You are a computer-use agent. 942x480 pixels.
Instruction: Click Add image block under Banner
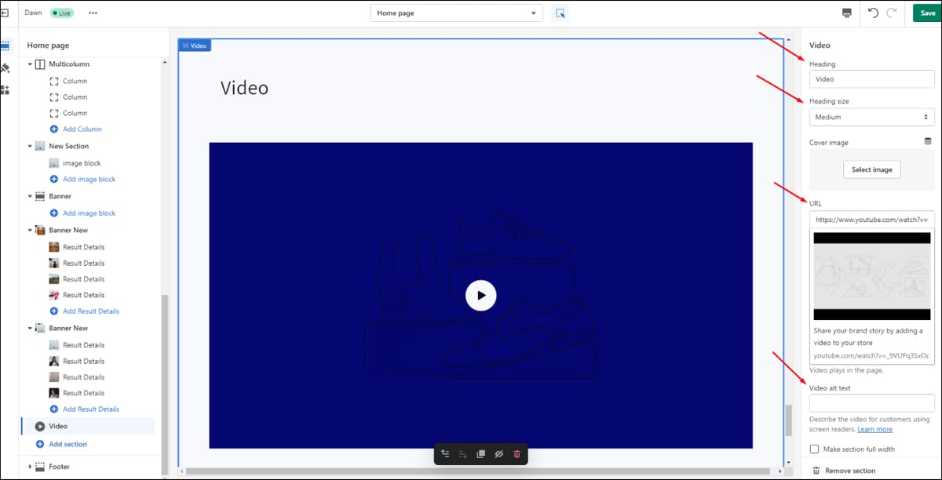[89, 213]
